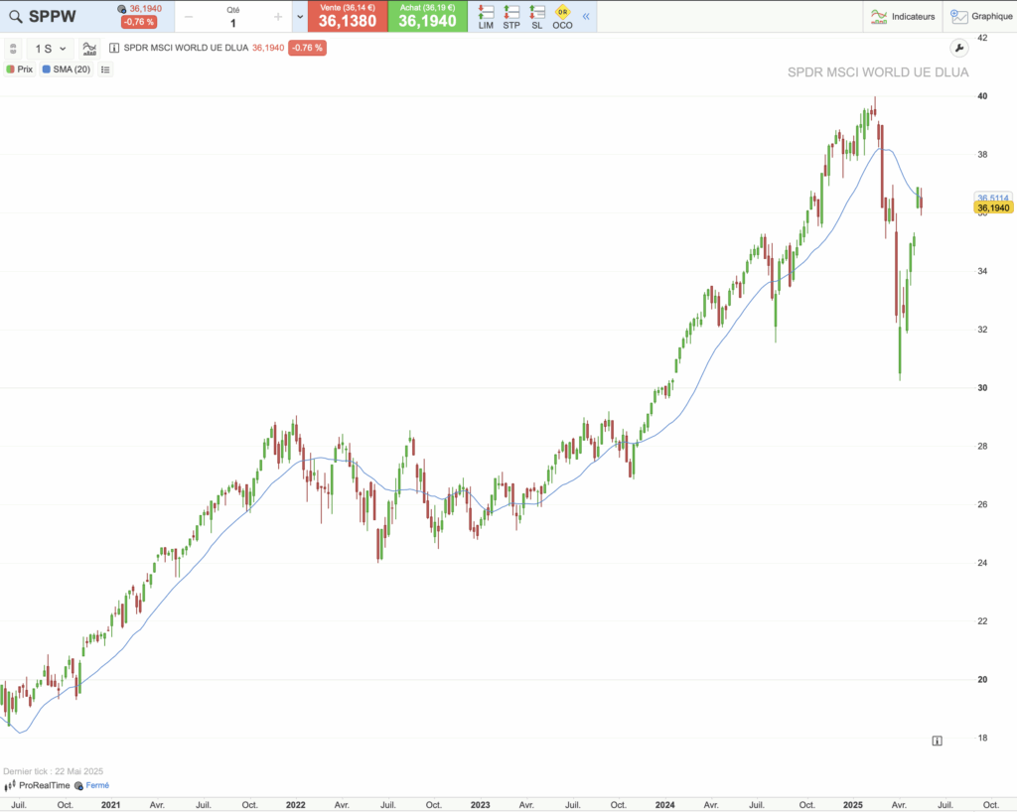1017x812 pixels.
Task: Select the OCO order icon
Action: click(x=562, y=17)
